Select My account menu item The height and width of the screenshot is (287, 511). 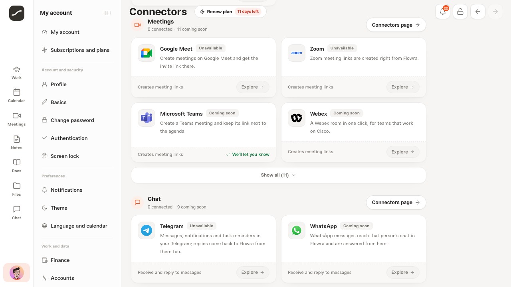(x=77, y=32)
